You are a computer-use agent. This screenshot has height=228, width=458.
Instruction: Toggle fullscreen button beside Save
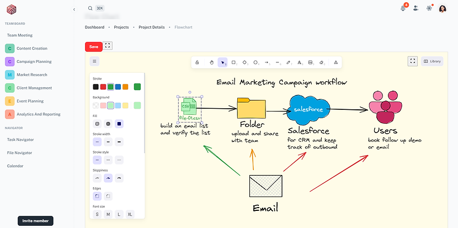(x=108, y=46)
